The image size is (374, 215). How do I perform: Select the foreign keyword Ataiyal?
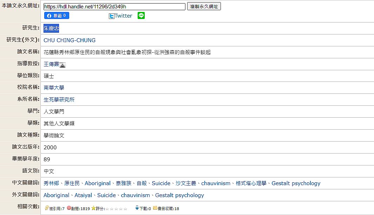click(83, 195)
